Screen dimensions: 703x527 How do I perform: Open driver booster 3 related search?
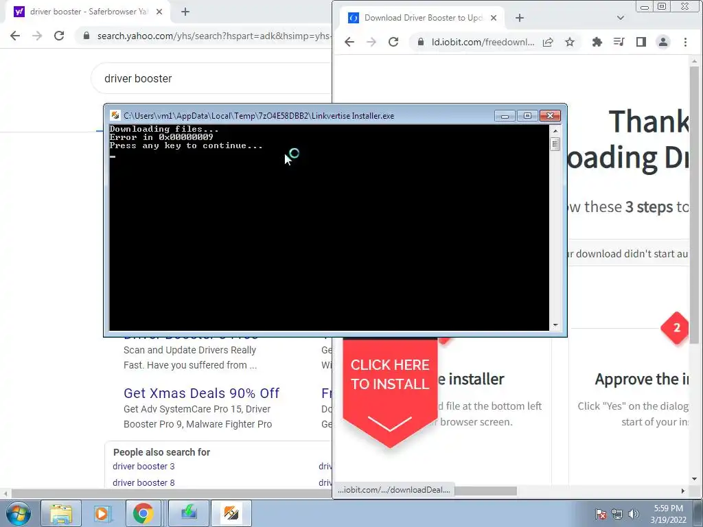coord(143,466)
